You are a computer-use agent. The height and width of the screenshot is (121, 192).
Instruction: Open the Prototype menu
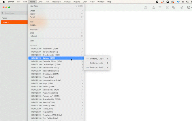(56, 2)
